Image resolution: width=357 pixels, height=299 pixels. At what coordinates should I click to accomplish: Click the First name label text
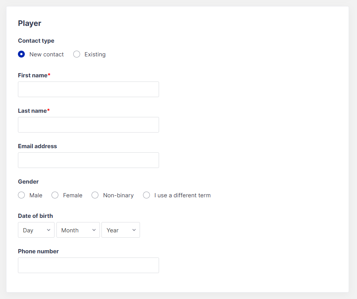point(33,75)
